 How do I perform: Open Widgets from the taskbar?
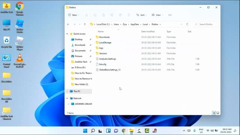pyautogui.click(x=108, y=131)
